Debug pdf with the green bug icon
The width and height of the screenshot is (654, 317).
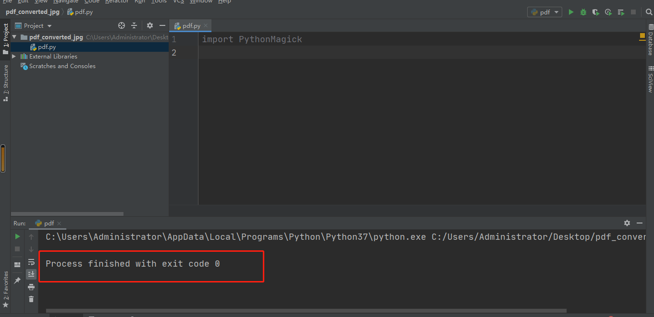pos(583,12)
